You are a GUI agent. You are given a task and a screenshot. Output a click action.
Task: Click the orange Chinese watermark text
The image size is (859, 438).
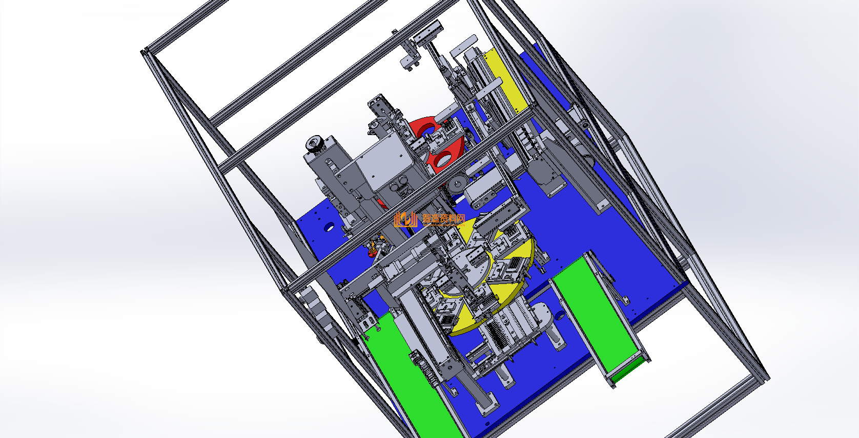(443, 220)
